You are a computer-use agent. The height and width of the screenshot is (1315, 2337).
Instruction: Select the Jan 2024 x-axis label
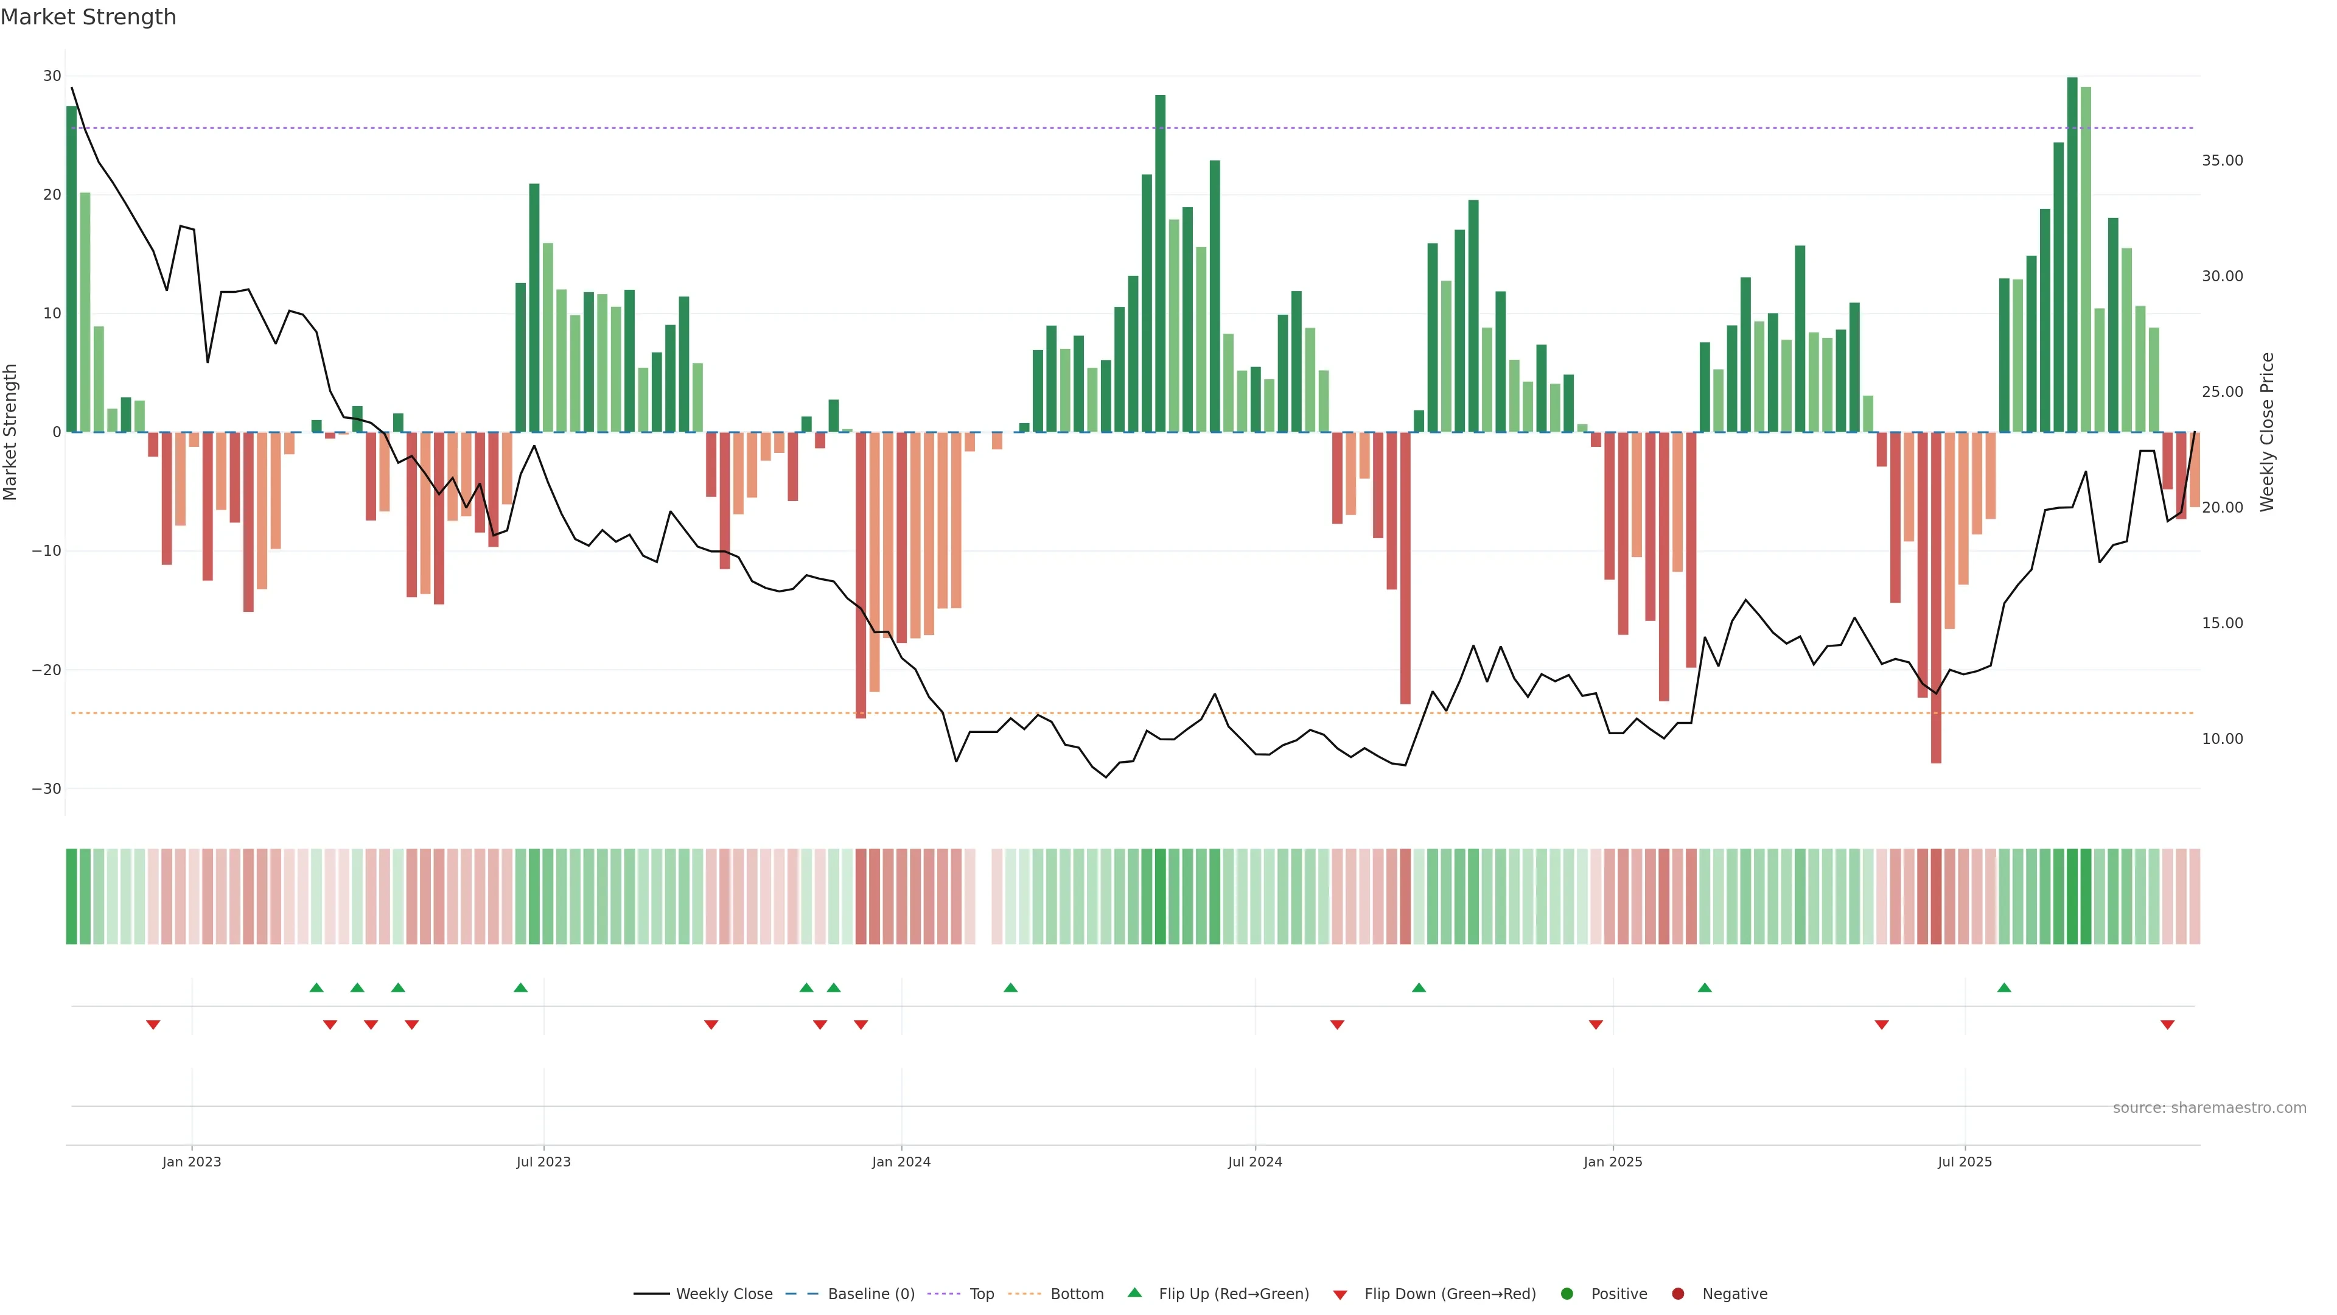coord(901,1162)
